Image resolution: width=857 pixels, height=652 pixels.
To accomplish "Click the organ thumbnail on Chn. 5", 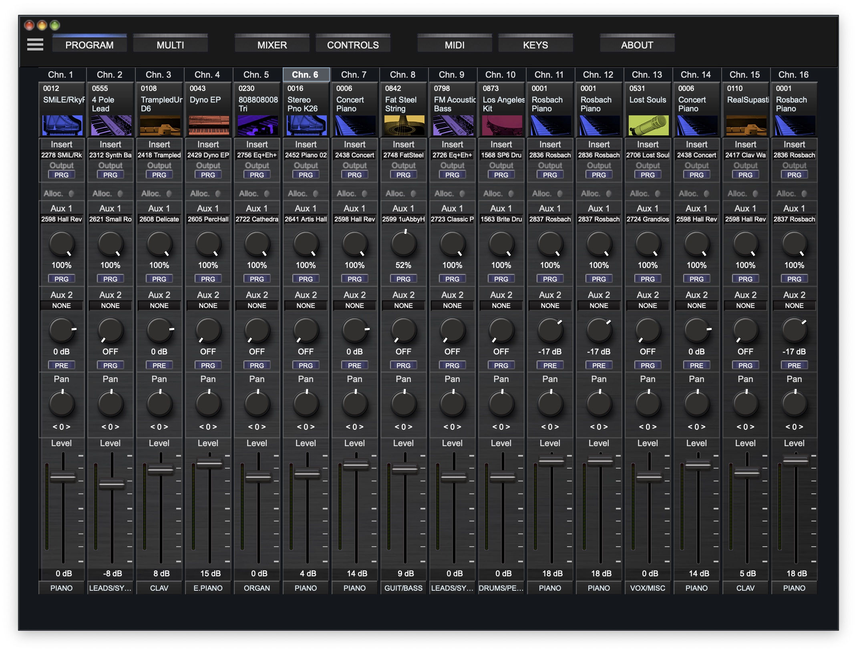I will point(257,125).
